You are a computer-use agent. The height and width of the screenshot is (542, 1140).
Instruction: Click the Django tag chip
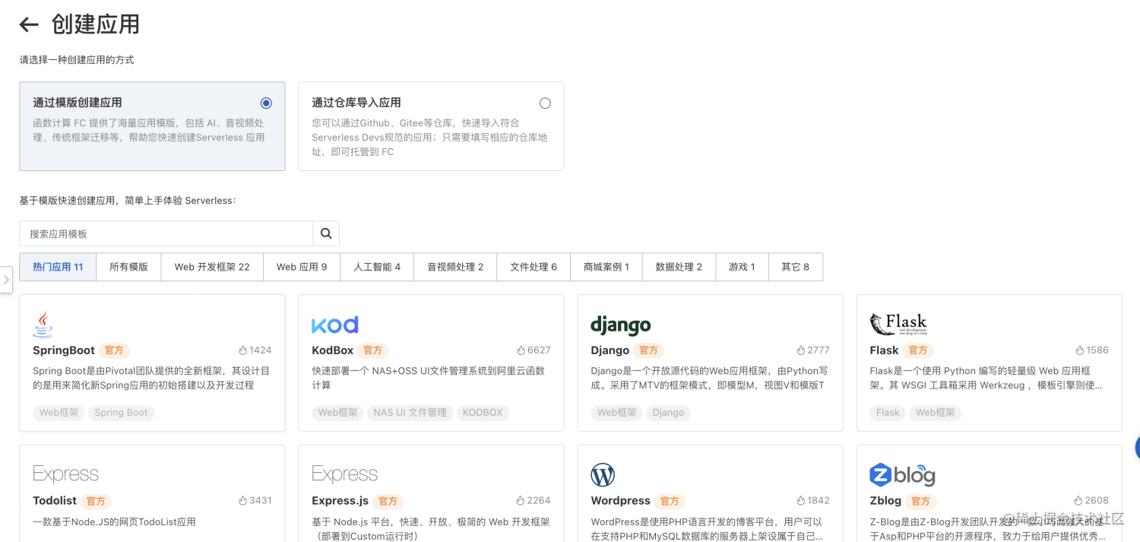[668, 413]
